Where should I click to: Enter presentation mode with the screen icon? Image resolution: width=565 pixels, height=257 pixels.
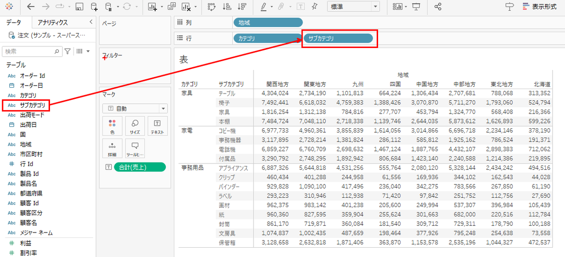[x=416, y=6]
